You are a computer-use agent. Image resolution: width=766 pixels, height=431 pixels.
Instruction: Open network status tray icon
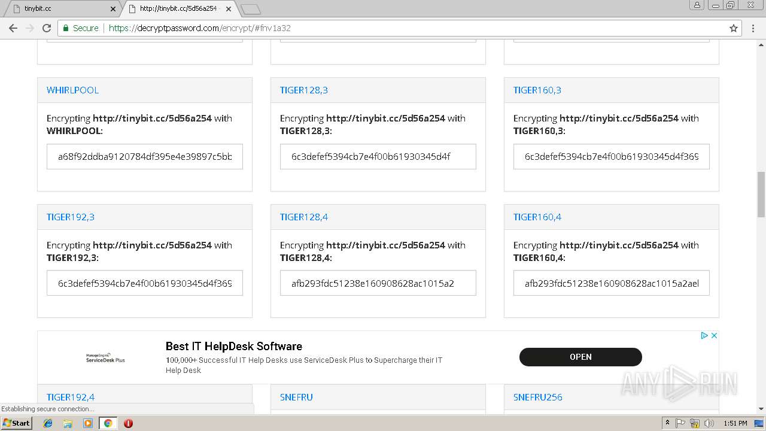coord(695,423)
